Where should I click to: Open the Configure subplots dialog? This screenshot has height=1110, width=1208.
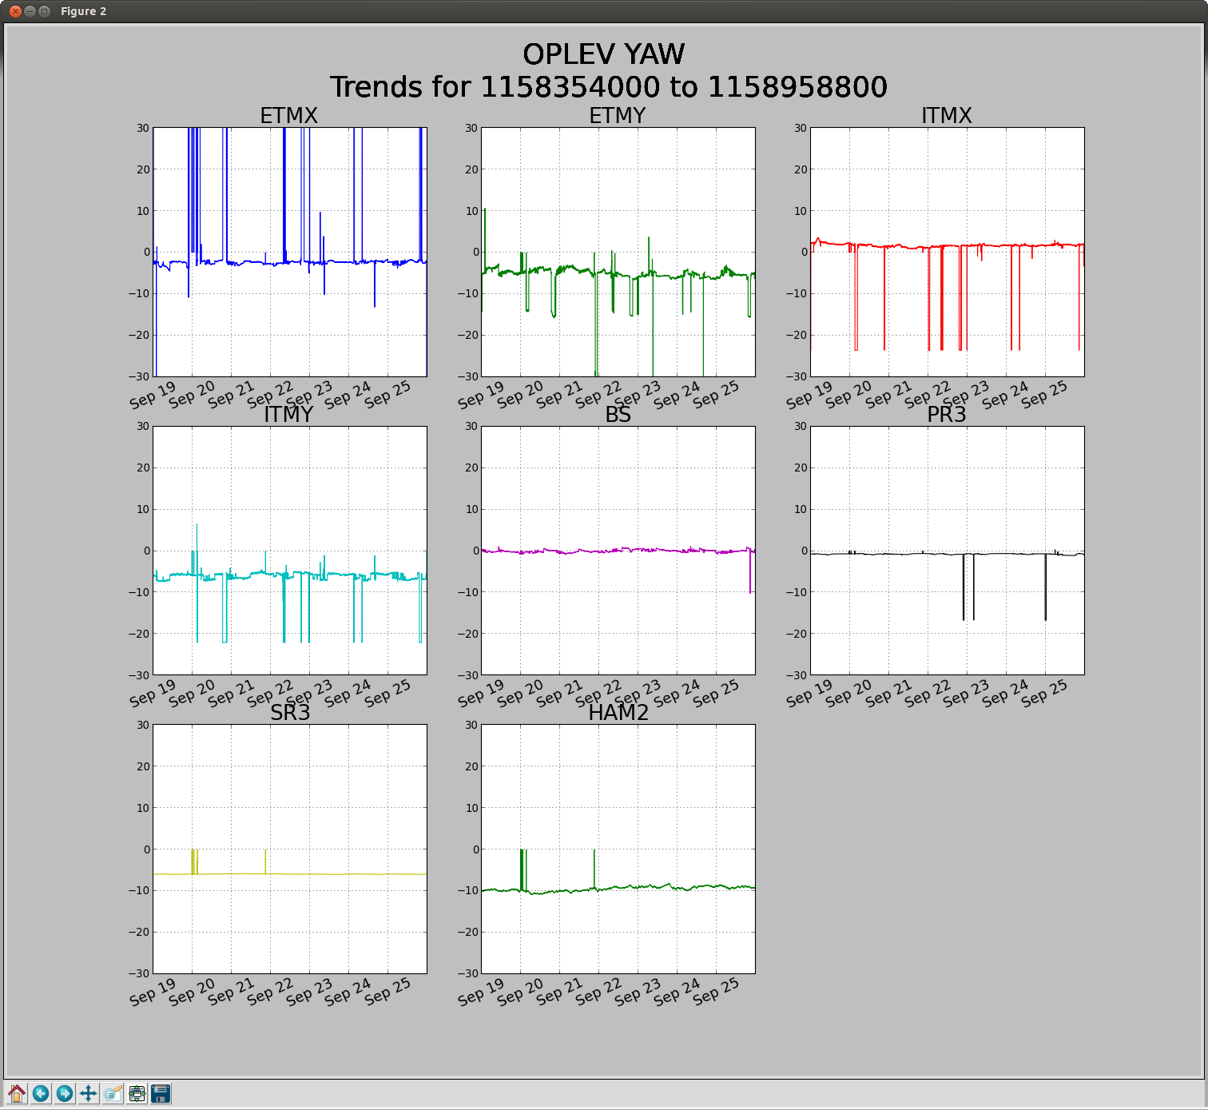pyautogui.click(x=137, y=1093)
